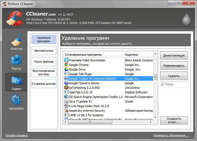Click the Java 7 Update 51 icon
The height and width of the screenshot is (141, 197).
click(66, 101)
